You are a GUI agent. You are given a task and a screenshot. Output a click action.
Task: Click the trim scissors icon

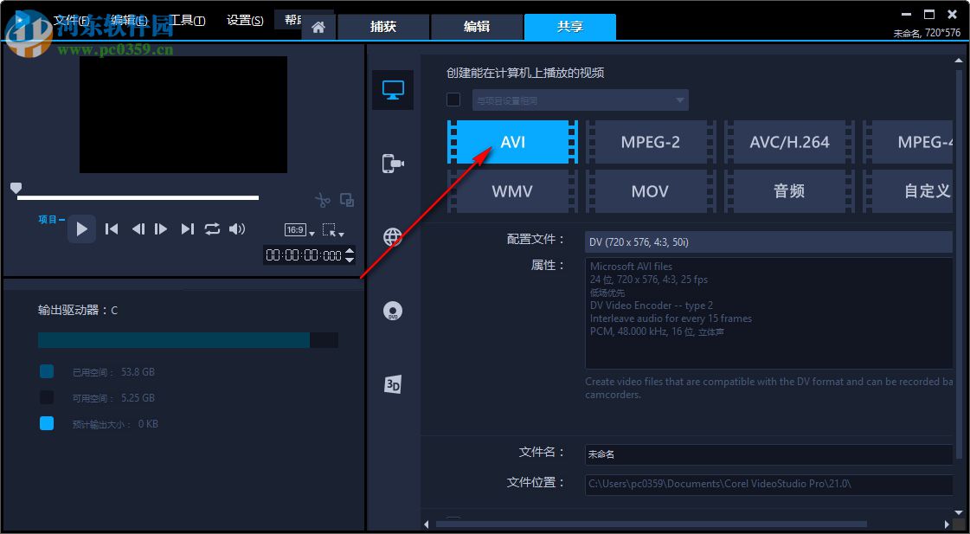tap(321, 200)
